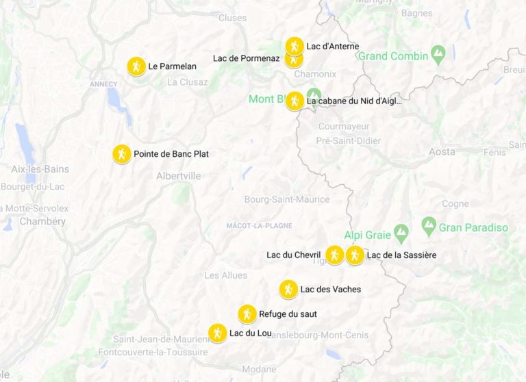Select the Aosta city label
Viewport: 526px width, 382px height.
point(442,152)
